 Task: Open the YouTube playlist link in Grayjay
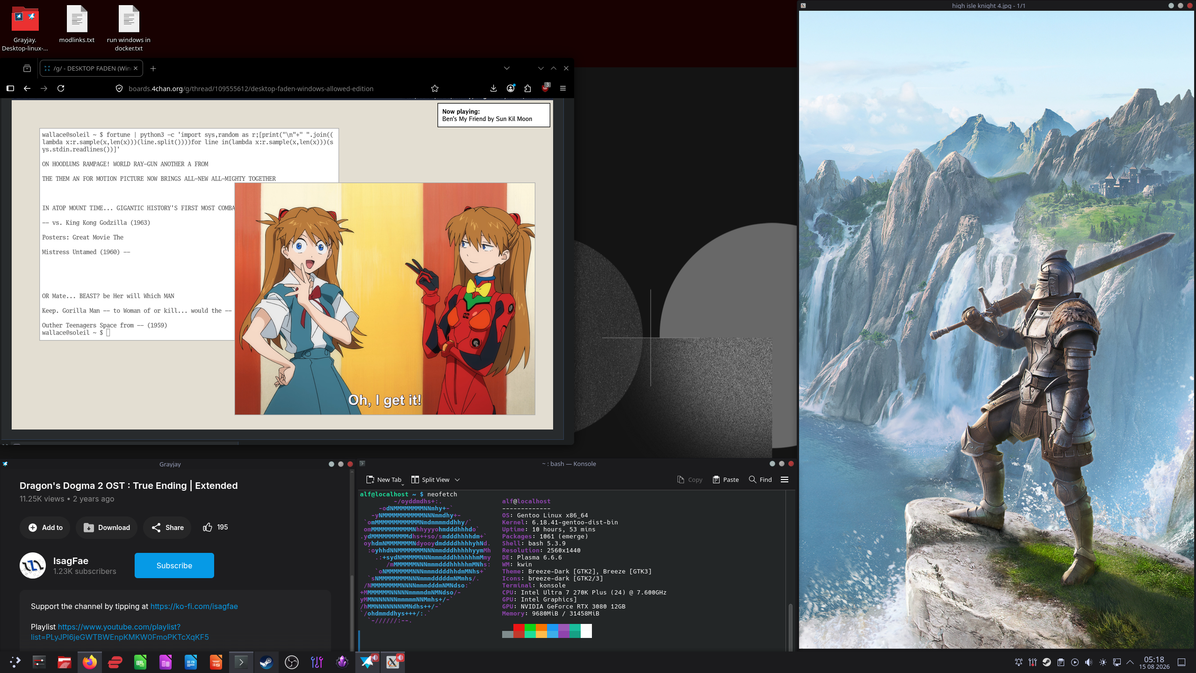tap(120, 632)
